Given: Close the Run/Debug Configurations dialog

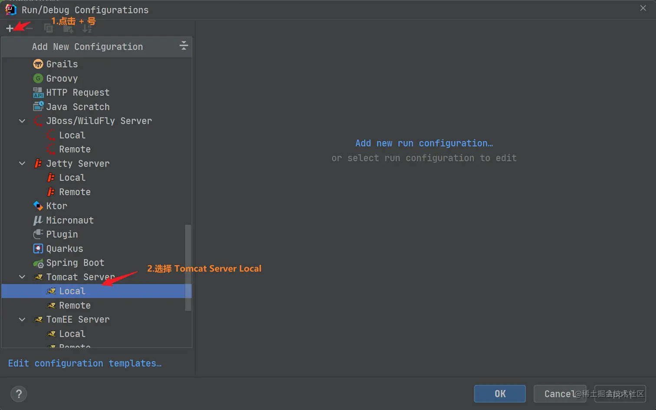Looking at the screenshot, I should [x=643, y=8].
